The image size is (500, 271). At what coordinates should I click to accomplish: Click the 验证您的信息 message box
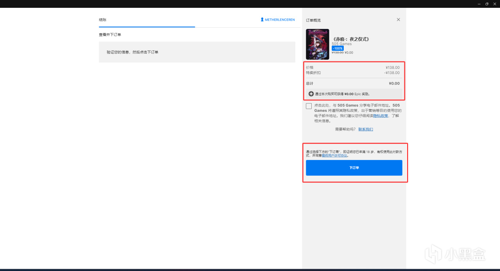coord(197,52)
